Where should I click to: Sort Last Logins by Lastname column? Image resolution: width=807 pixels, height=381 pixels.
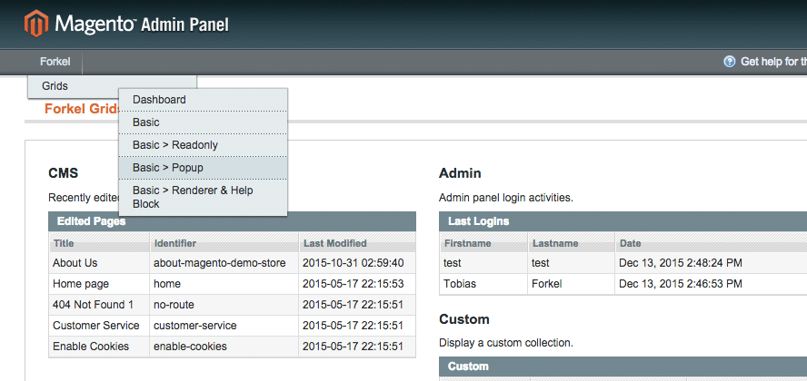pyautogui.click(x=572, y=243)
